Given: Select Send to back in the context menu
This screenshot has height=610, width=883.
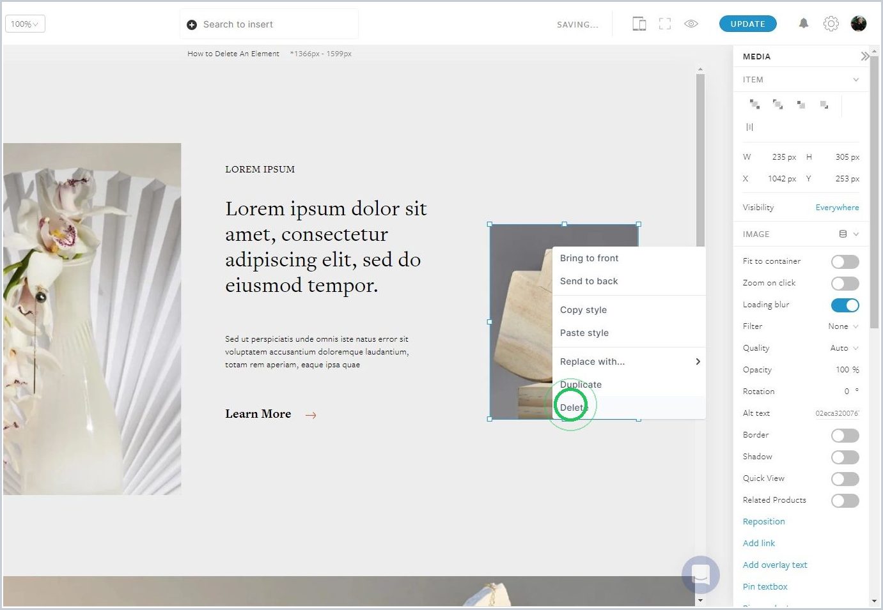Looking at the screenshot, I should click(629, 281).
